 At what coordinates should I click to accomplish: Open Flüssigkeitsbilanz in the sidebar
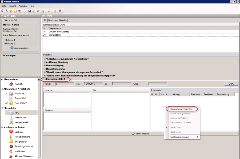22,137
